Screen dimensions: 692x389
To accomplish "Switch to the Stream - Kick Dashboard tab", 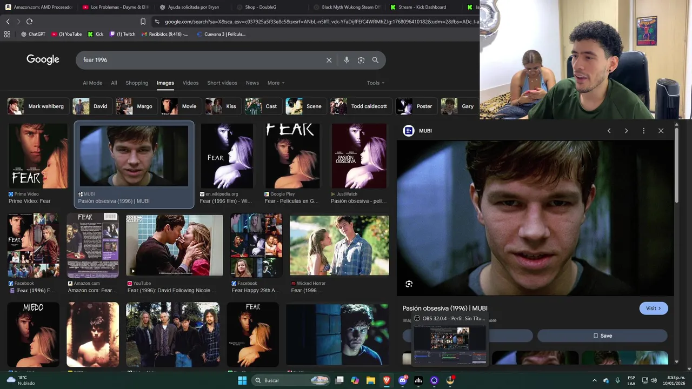I will [423, 7].
